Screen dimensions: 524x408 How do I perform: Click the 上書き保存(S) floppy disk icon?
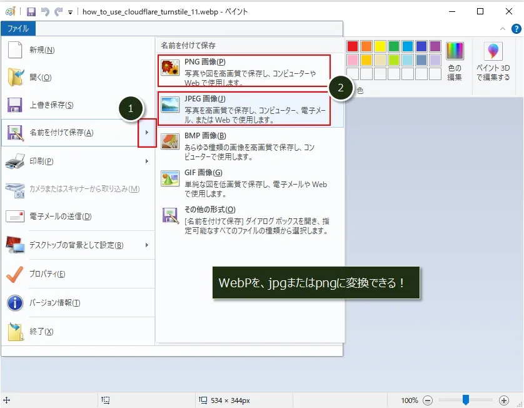[x=15, y=105]
